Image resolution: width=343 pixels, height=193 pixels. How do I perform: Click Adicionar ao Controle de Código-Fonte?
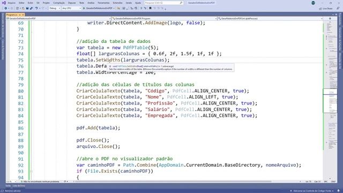(x=312, y=191)
